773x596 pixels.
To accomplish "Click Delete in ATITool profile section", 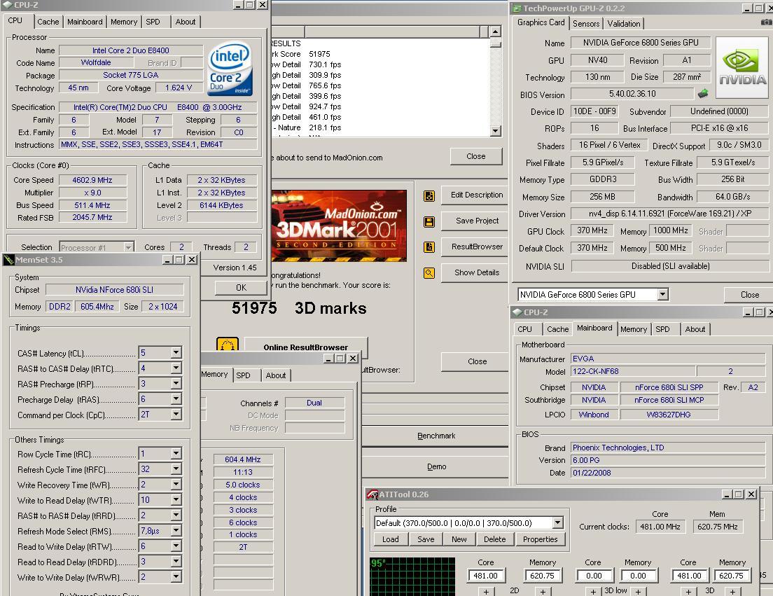I will click(x=494, y=539).
